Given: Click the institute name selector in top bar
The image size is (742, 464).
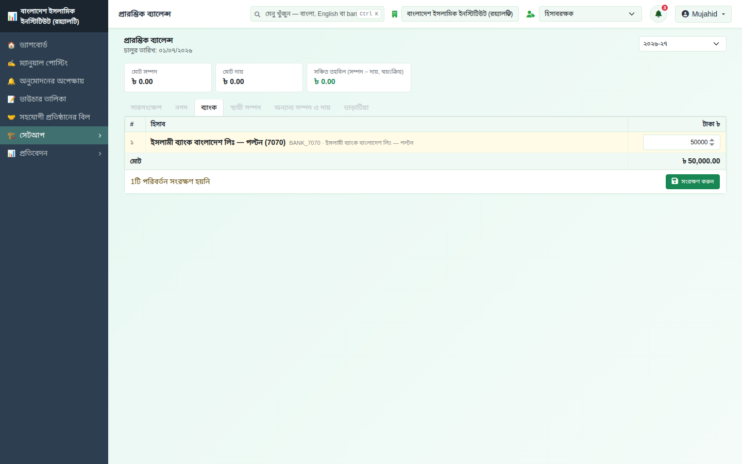Looking at the screenshot, I should point(460,14).
